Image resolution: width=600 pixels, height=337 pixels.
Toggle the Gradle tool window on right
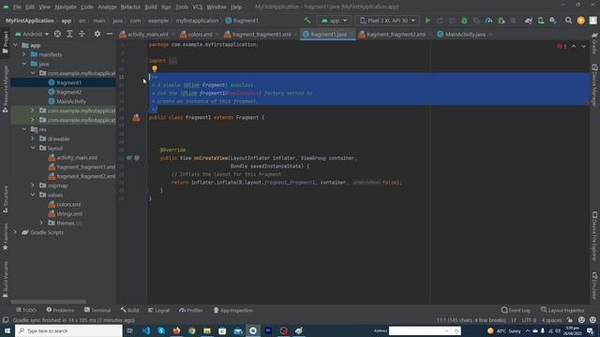pos(594,43)
